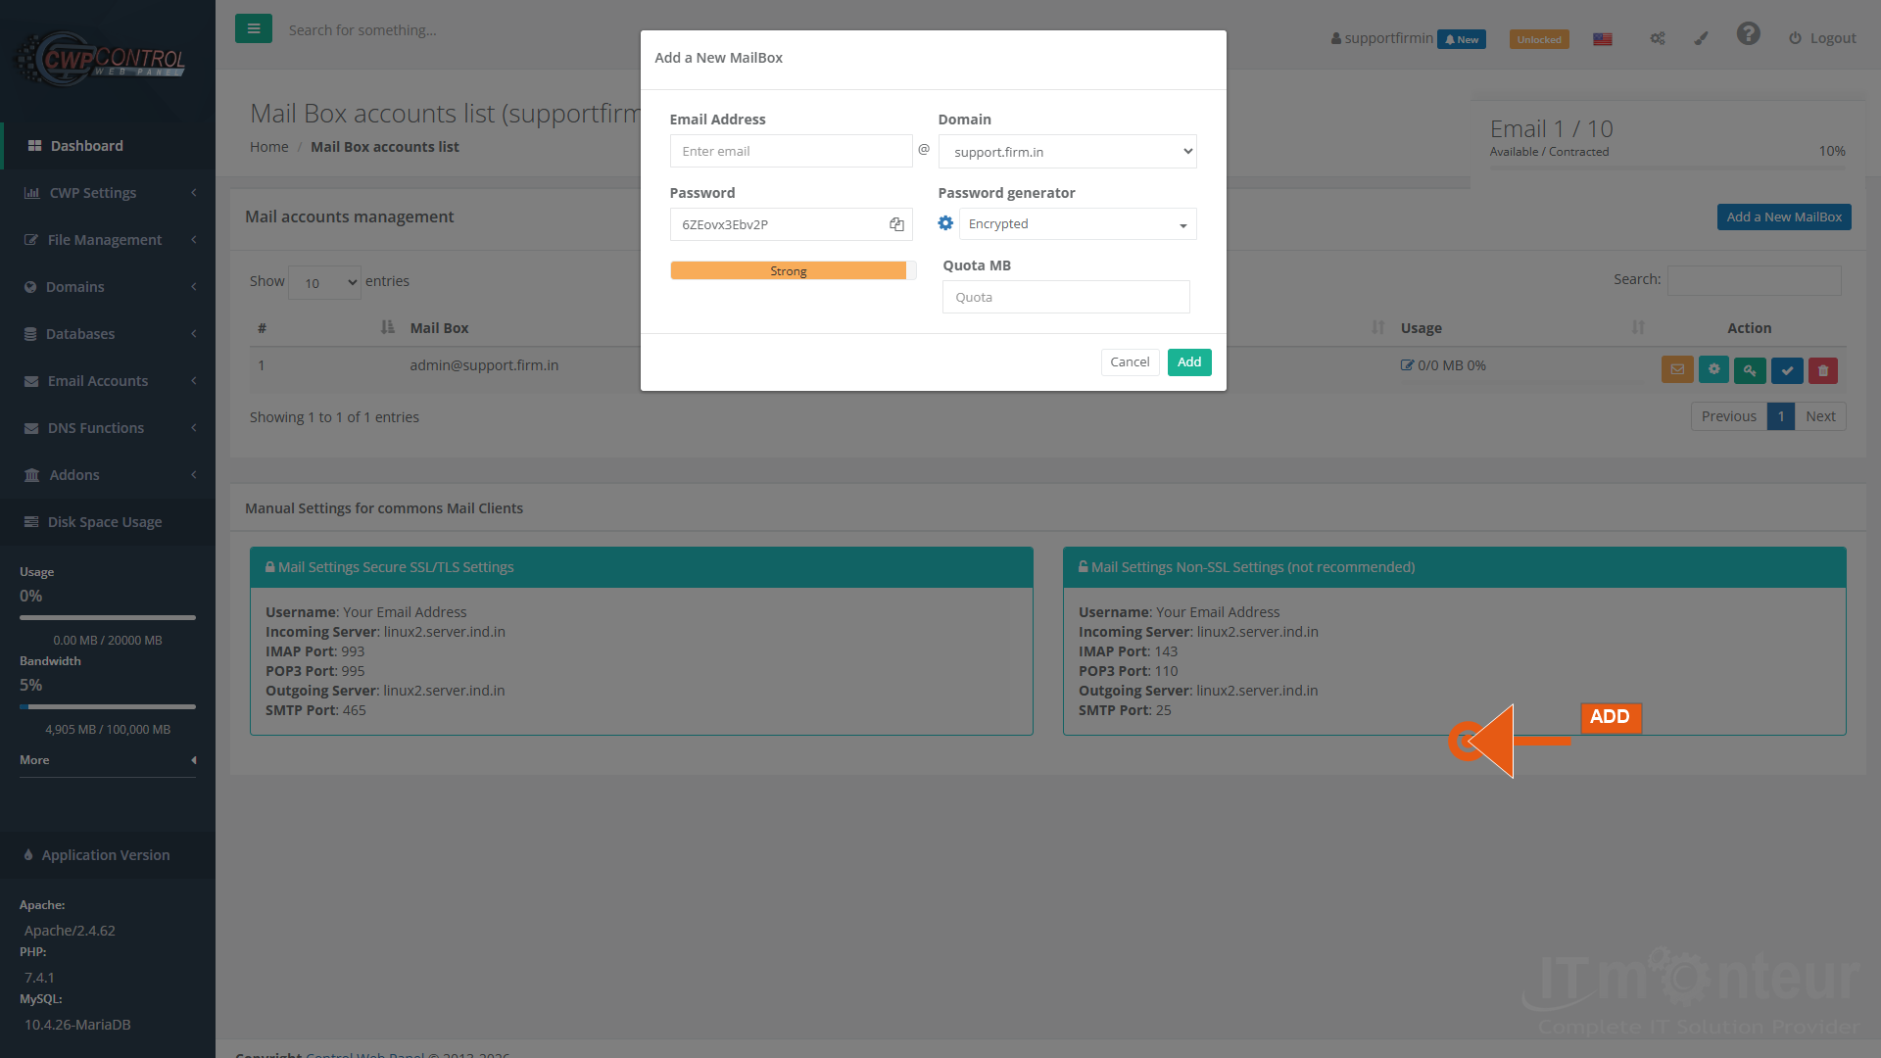Click the password generator gear icon
Viewport: 1881px width, 1058px height.
945,223
